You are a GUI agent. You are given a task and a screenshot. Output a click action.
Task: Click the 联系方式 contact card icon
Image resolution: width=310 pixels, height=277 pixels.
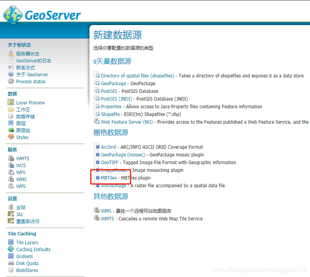(11, 67)
